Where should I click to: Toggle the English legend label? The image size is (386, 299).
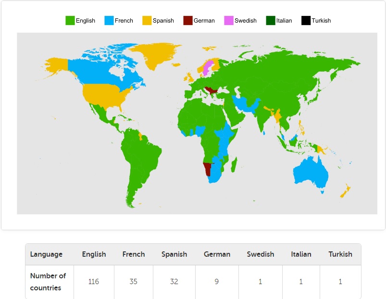(86, 21)
